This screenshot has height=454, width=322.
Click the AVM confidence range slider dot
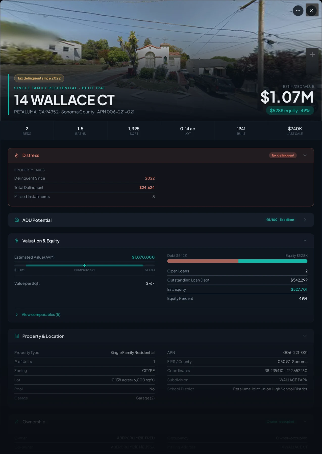point(85,265)
